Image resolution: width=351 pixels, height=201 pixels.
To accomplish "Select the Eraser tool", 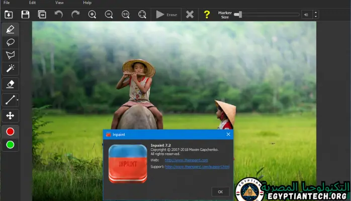I will [x=10, y=84].
